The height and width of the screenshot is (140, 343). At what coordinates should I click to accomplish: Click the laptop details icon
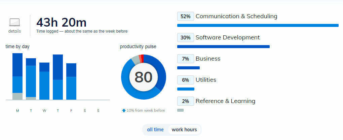14,23
